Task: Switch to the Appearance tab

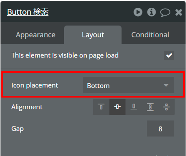Action: (x=35, y=35)
